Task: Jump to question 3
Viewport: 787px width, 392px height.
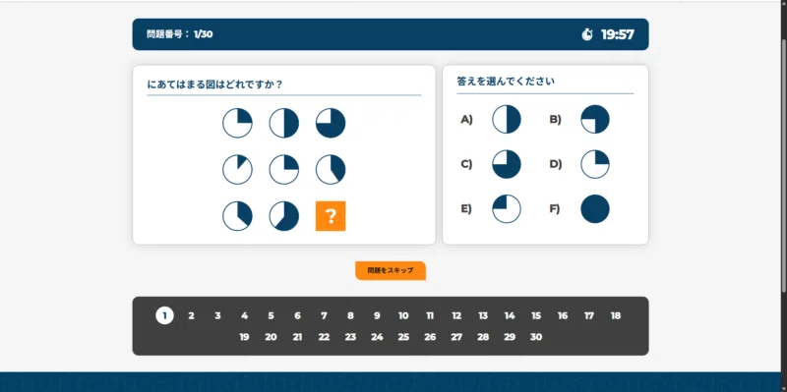Action: [217, 315]
